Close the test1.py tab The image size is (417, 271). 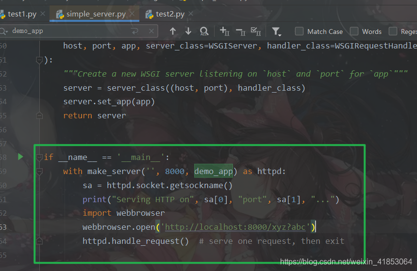[x=43, y=14]
